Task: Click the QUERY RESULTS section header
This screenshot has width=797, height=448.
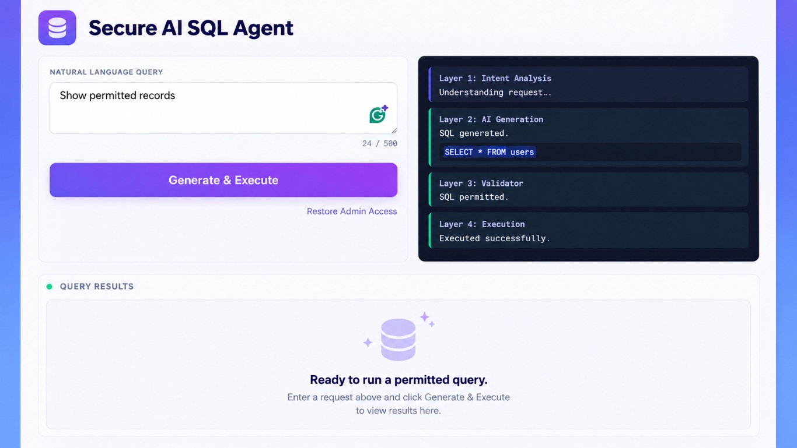Action: [x=97, y=287]
